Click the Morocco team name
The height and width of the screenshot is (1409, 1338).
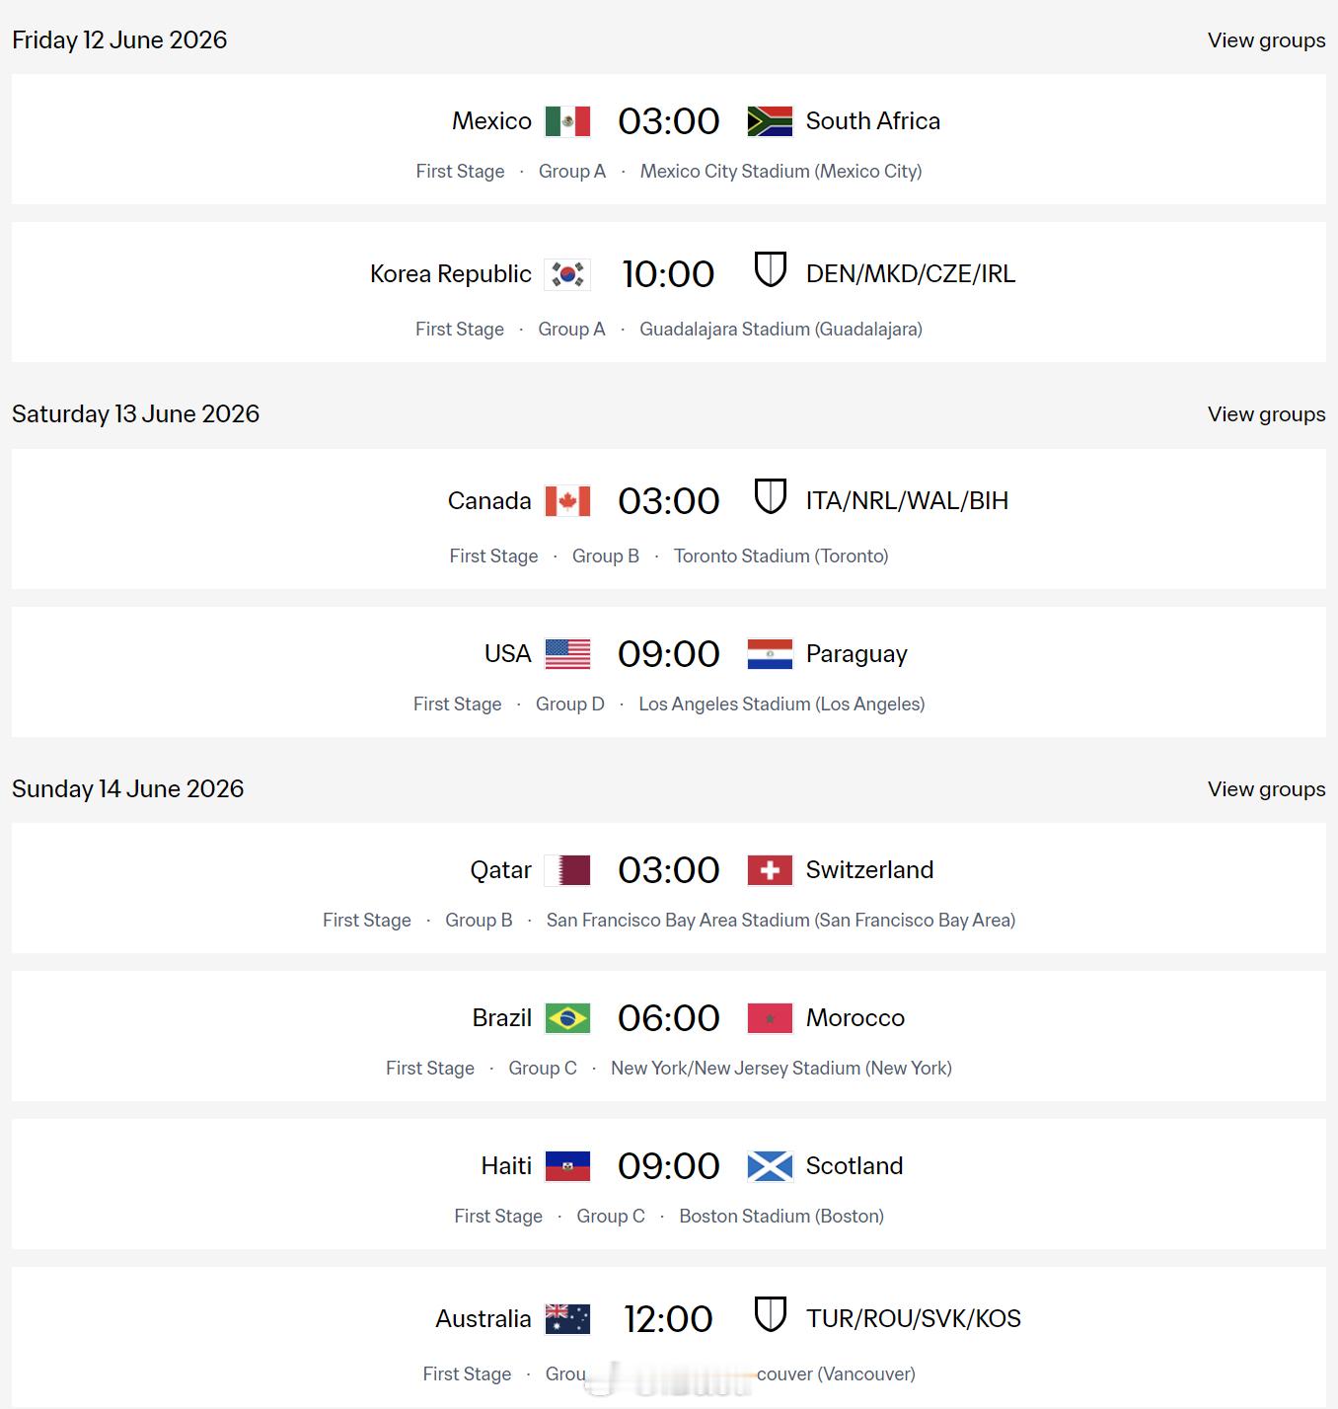coord(855,1018)
